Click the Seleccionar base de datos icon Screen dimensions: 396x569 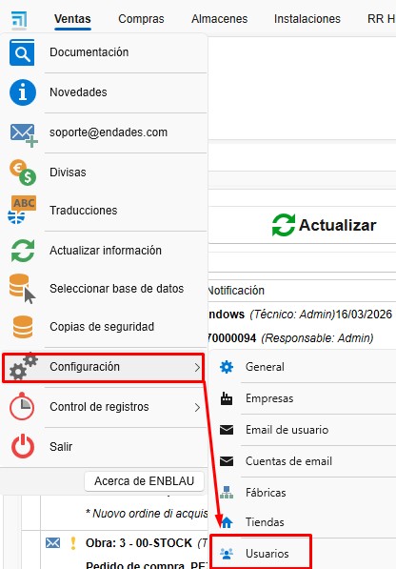click(x=22, y=289)
